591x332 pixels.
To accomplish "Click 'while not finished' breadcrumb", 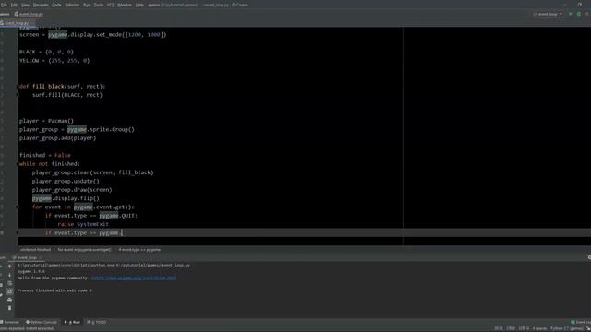I will (x=35, y=250).
